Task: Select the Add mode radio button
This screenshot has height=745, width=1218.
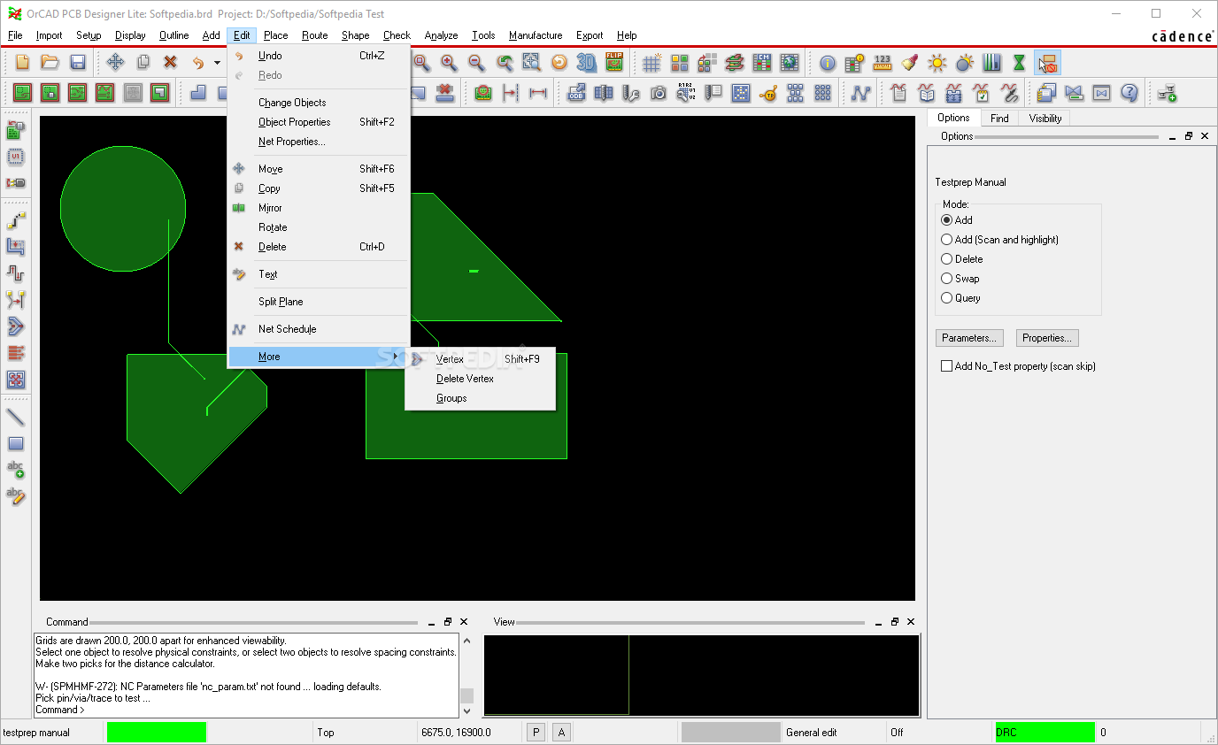Action: [946, 220]
